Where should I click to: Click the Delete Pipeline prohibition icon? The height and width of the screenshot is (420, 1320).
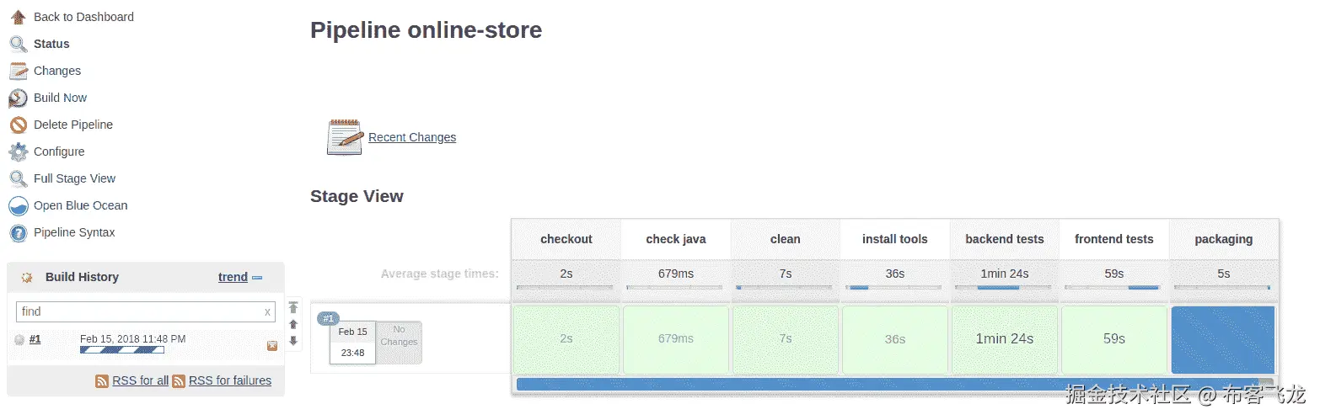[x=18, y=125]
